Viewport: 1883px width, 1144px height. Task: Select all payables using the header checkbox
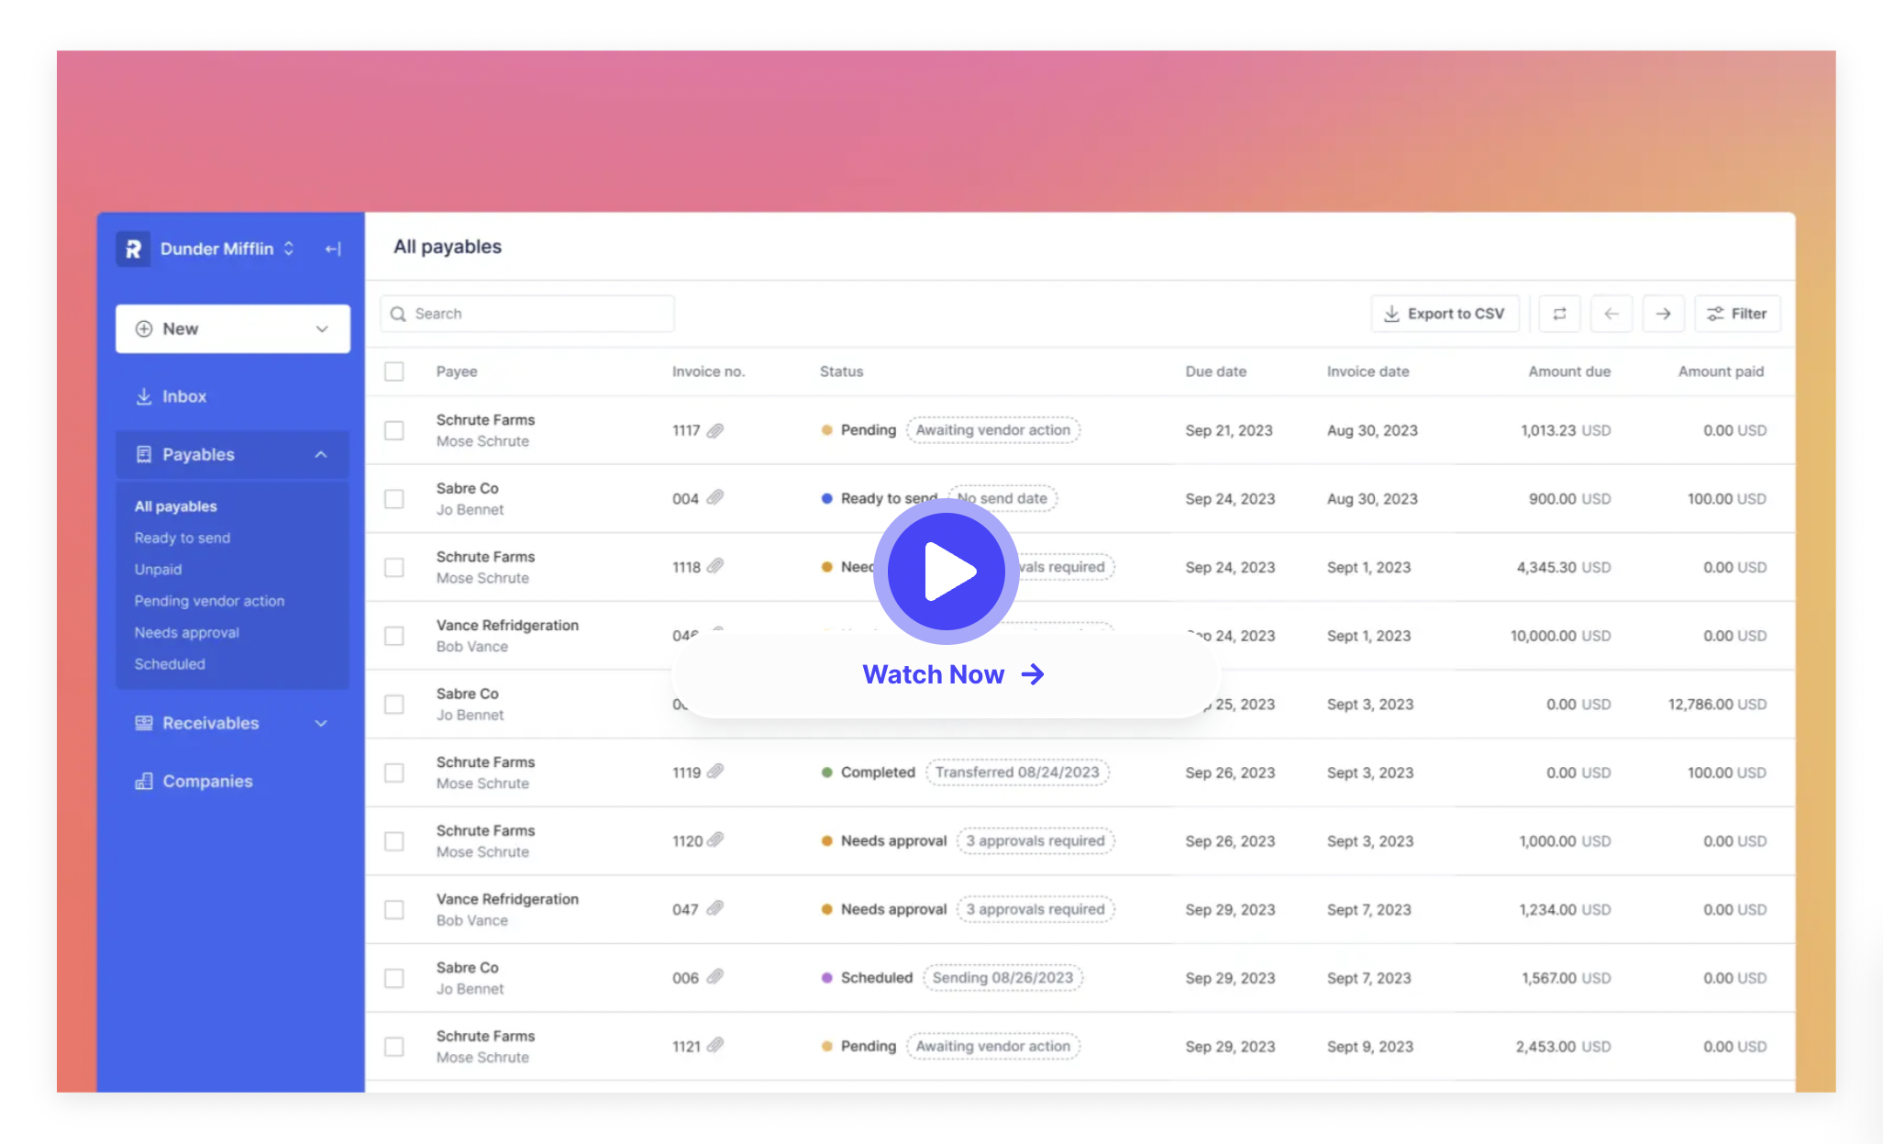pos(394,372)
